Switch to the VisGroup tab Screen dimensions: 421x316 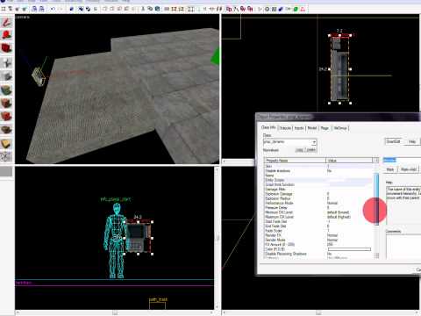340,128
